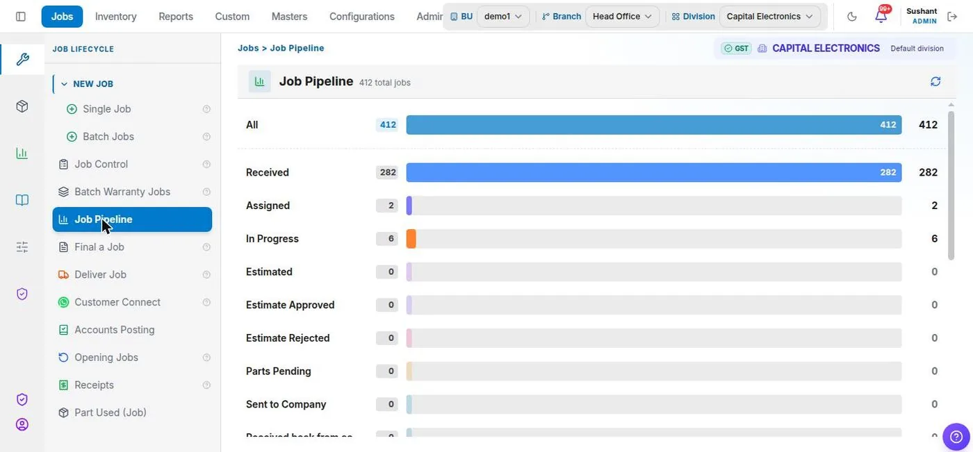Click info icon beside Batch Warranty Jobs
The image size is (973, 452).
point(206,192)
